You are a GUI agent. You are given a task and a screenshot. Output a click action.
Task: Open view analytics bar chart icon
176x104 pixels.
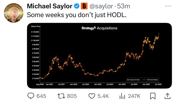(122, 96)
